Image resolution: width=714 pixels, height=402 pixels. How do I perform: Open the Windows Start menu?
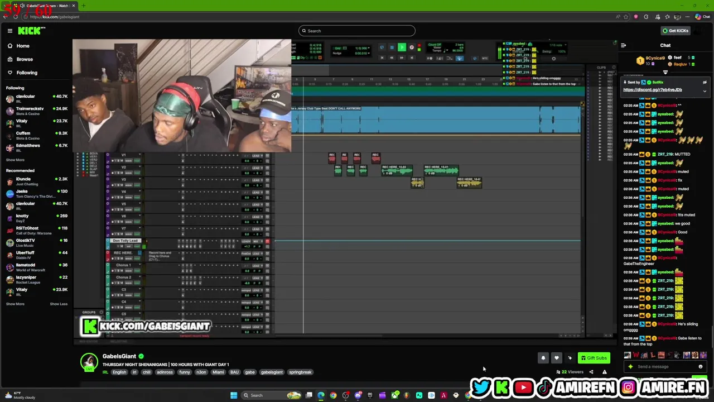coord(234,395)
